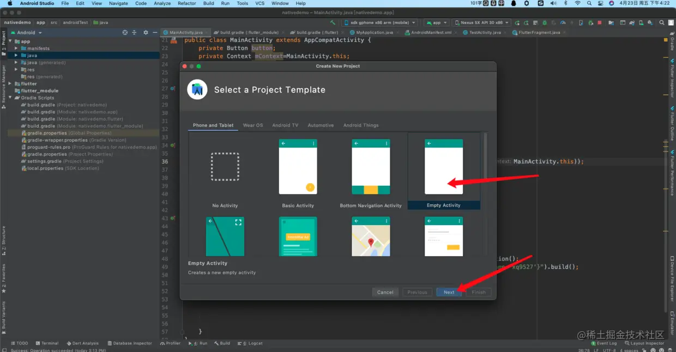
Task: Collapse the app module tree node
Action: 10,41
